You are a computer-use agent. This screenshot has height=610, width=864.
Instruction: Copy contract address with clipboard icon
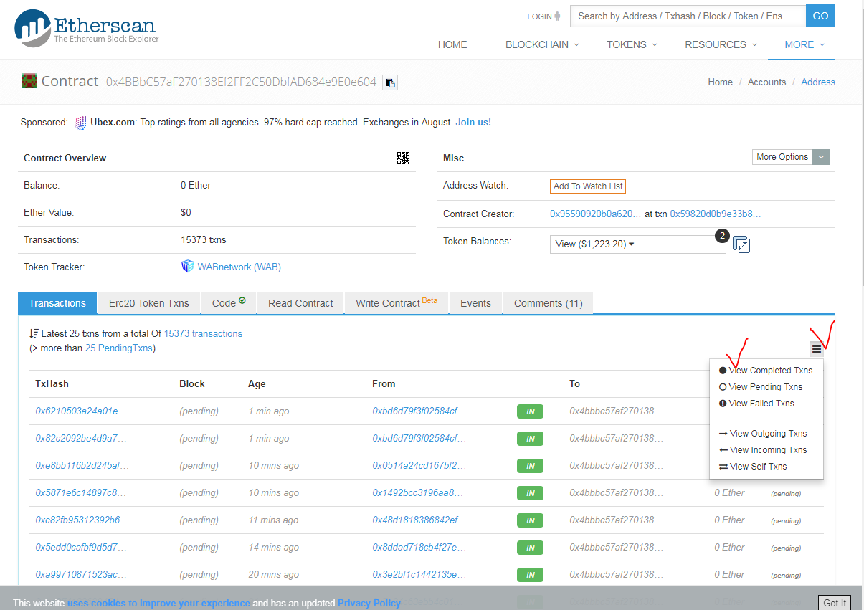point(390,82)
